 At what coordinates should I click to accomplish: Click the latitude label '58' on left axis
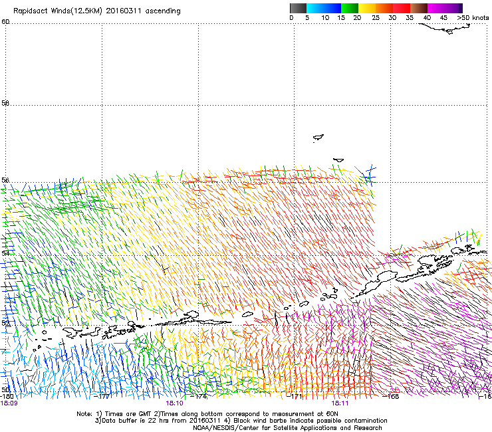5,103
